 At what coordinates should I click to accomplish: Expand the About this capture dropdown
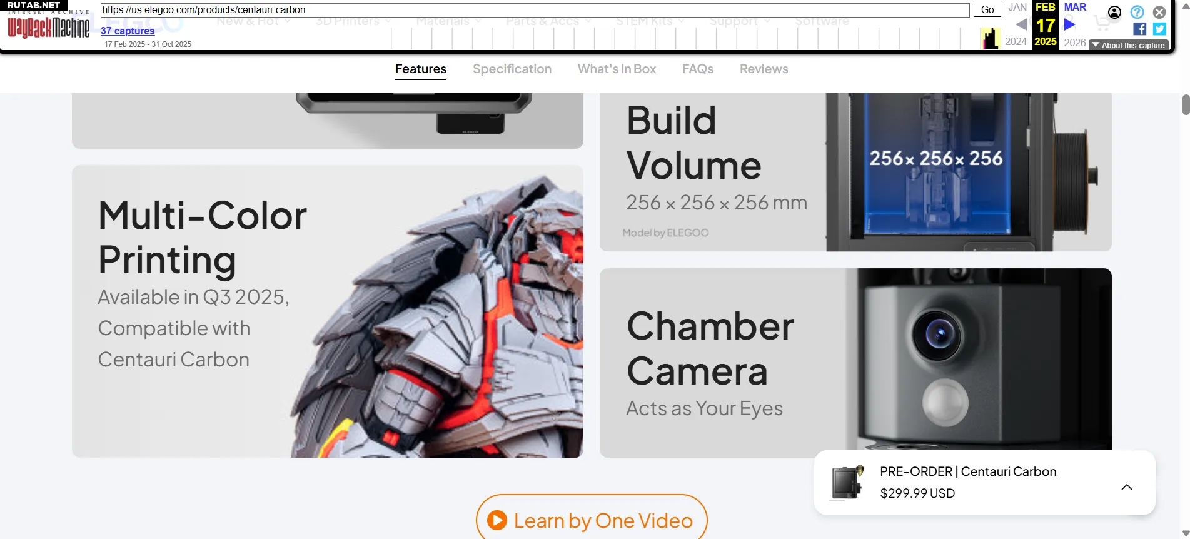pyautogui.click(x=1129, y=45)
